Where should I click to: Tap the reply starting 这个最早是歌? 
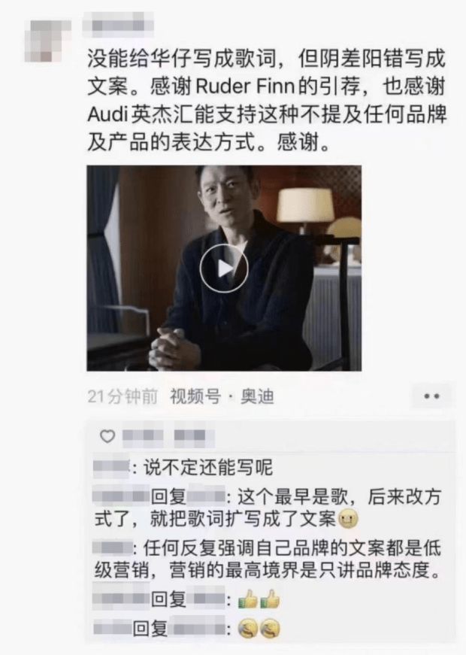point(268,508)
